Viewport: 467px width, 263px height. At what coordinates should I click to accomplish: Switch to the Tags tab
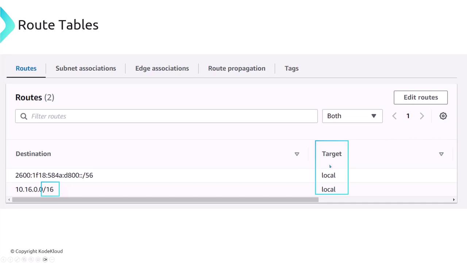(292, 68)
